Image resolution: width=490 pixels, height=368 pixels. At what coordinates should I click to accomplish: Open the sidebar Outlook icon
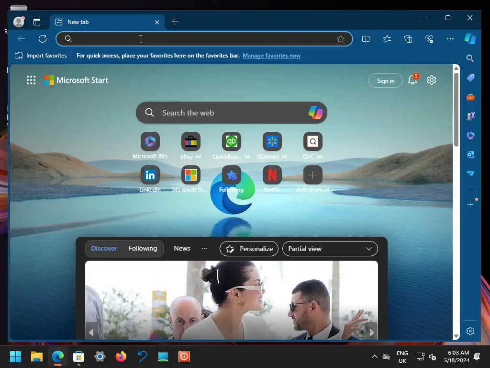point(470,155)
